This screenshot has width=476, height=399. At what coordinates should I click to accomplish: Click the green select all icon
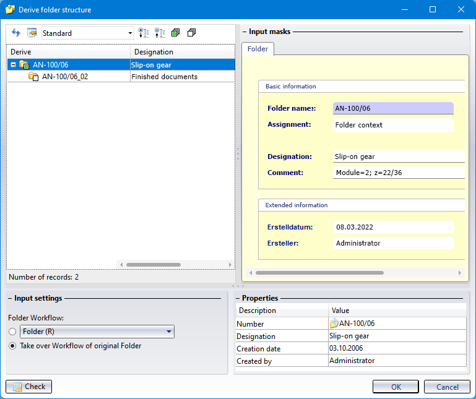[176, 33]
